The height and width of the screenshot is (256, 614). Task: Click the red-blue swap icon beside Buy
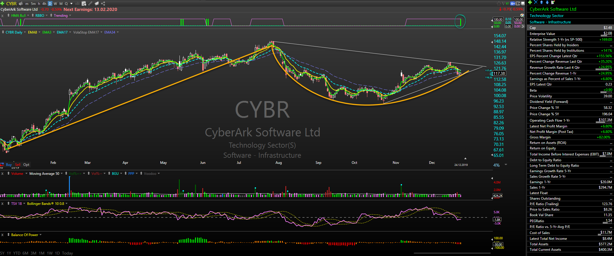click(2, 164)
